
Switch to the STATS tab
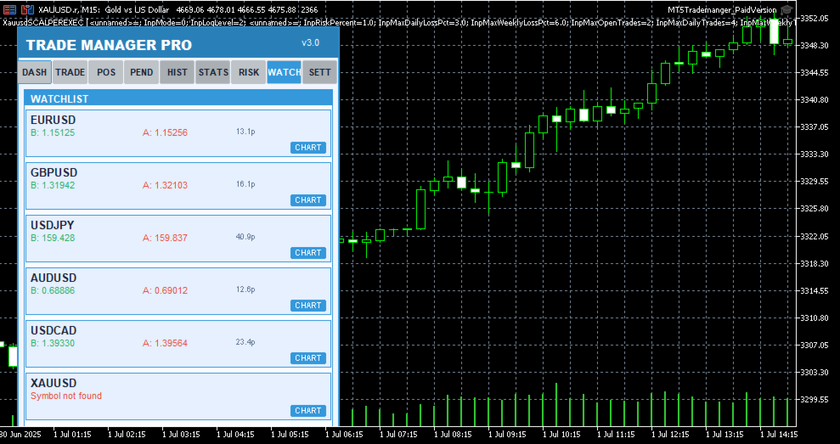coord(213,72)
